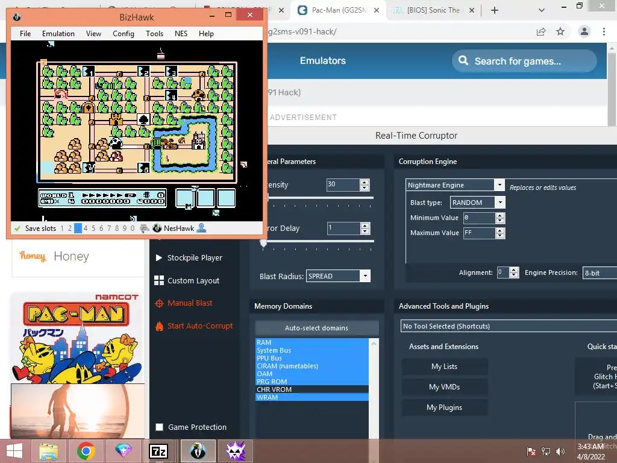Image resolution: width=617 pixels, height=463 pixels.
Task: Click the Maximum Value FF field
Action: pyautogui.click(x=479, y=233)
